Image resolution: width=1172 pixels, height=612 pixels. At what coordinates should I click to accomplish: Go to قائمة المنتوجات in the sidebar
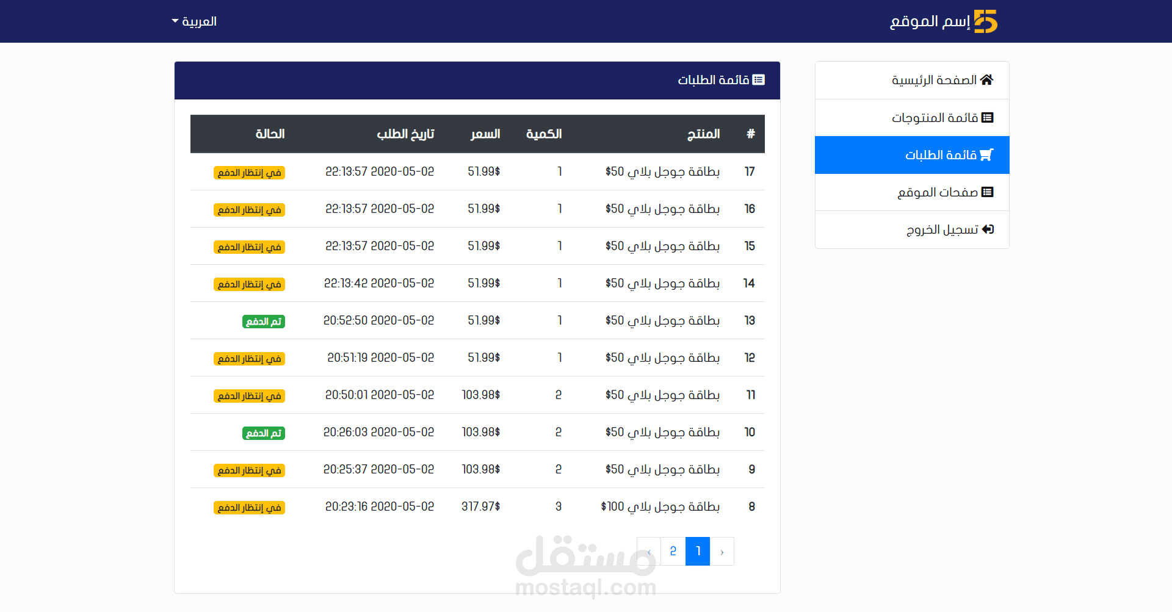912,117
